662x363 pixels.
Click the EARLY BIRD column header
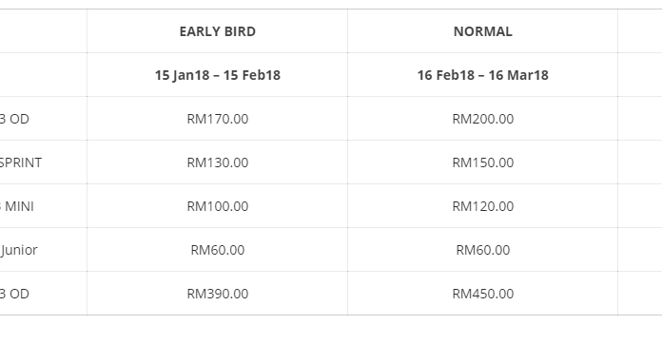[x=218, y=31]
